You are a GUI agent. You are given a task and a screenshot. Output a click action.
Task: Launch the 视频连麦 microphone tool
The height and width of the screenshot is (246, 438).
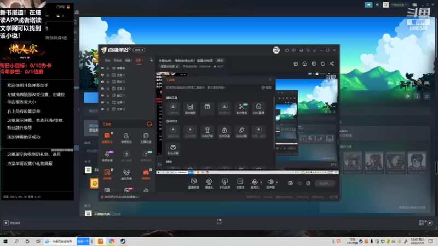click(x=107, y=156)
